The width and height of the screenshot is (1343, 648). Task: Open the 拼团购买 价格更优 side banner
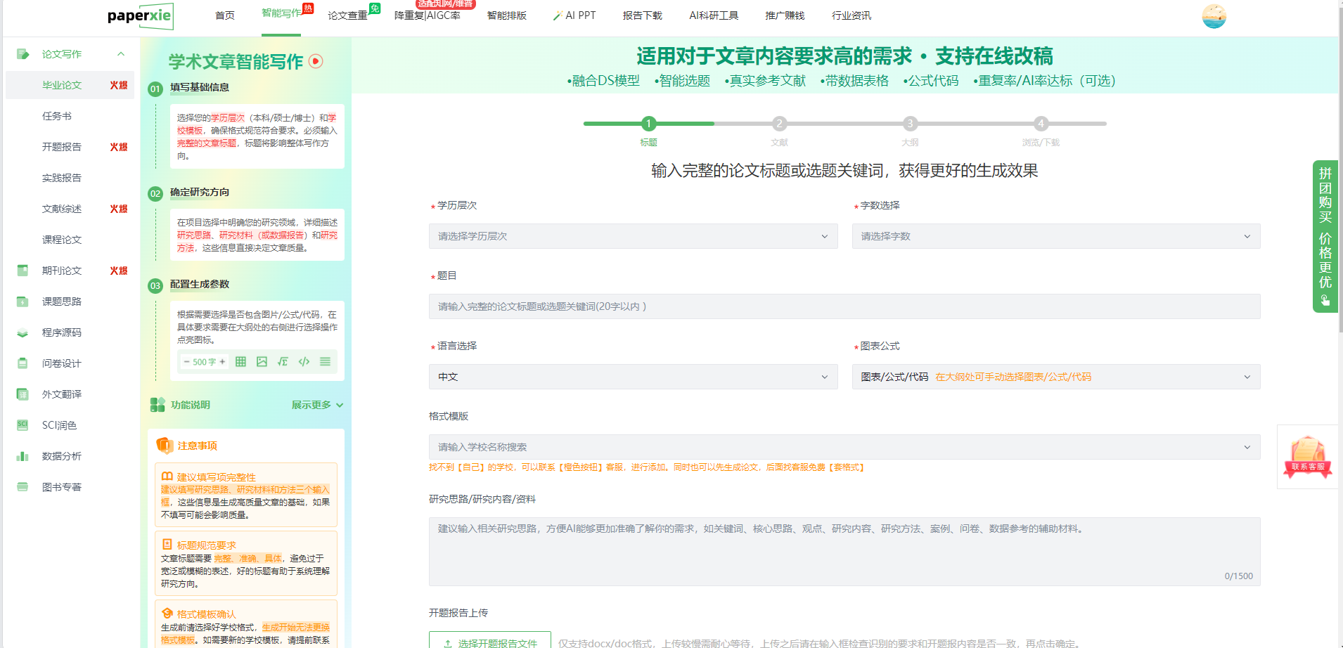(x=1325, y=236)
